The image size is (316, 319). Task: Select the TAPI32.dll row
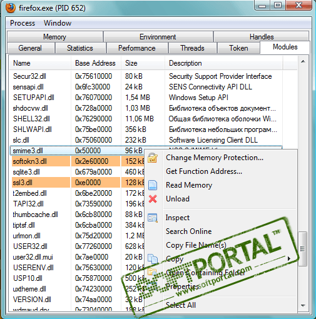(x=77, y=204)
